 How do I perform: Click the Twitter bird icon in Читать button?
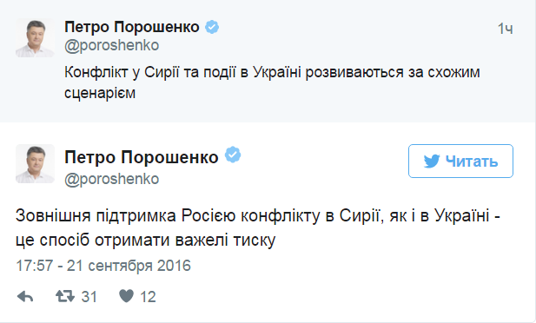point(432,161)
